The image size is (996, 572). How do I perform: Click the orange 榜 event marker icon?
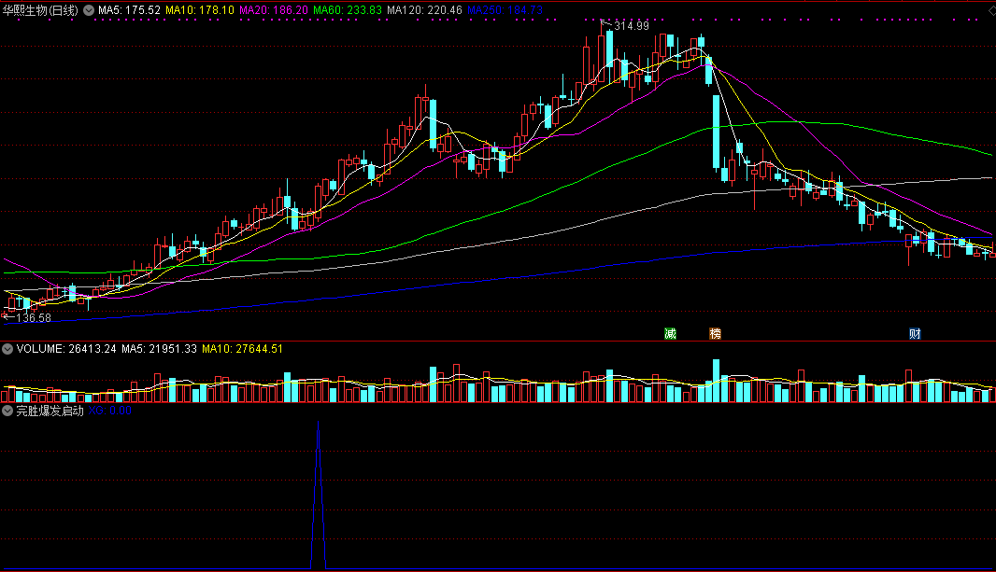point(716,333)
